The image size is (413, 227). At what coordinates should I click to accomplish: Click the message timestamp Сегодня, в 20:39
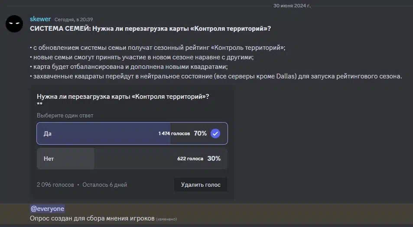pos(74,19)
